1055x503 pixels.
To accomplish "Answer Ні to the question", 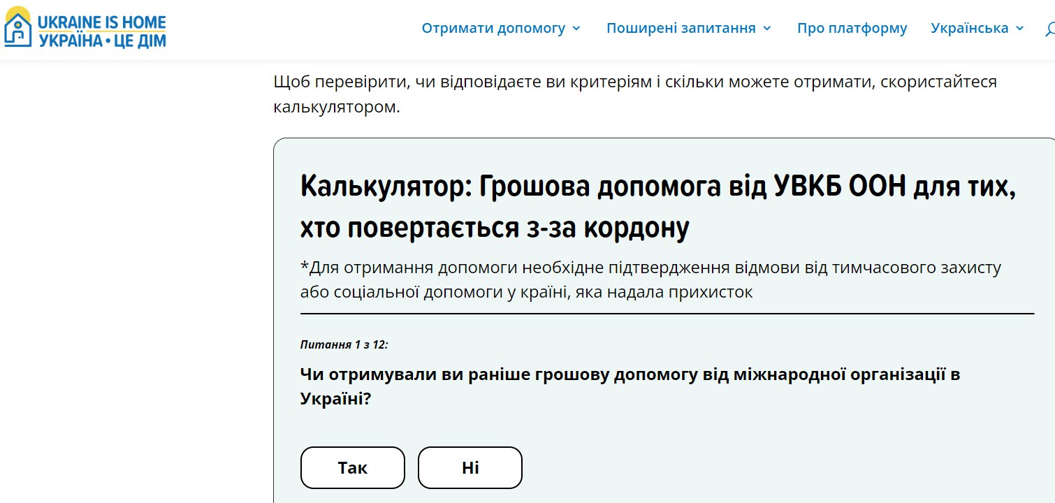I will pos(470,467).
